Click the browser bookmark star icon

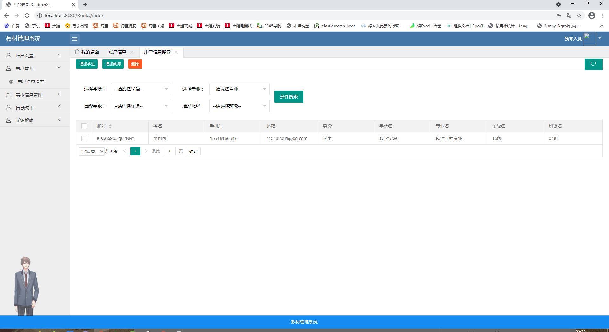579,16
